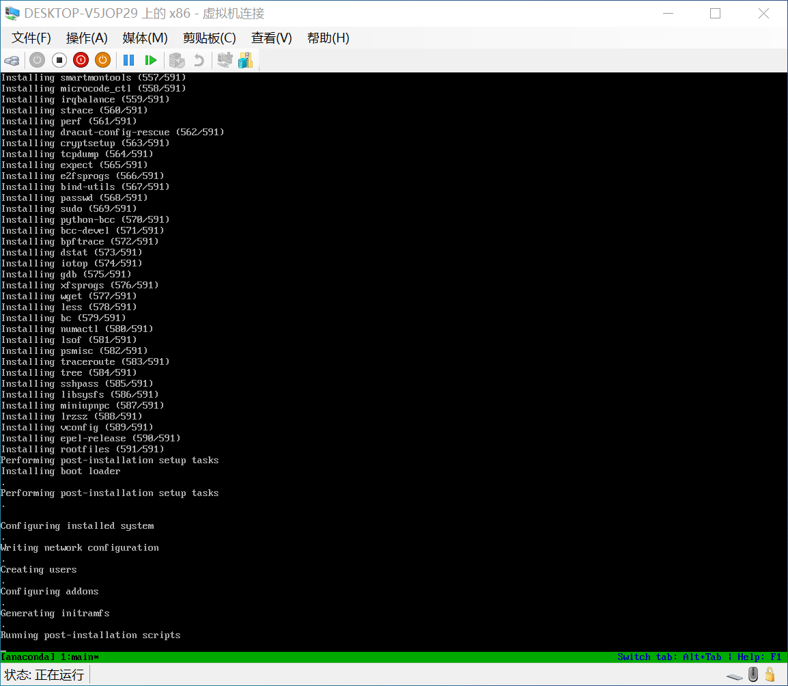Click the virtual machine title bar icon
The image size is (788, 686).
click(12, 13)
